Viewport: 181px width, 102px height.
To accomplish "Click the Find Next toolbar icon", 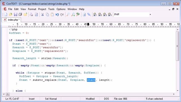I will (73, 14).
